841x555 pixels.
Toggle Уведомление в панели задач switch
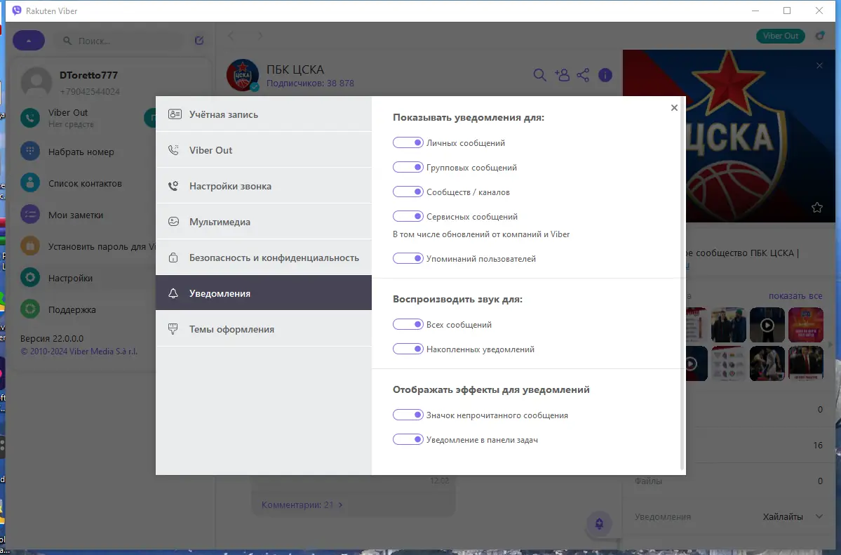coord(408,440)
